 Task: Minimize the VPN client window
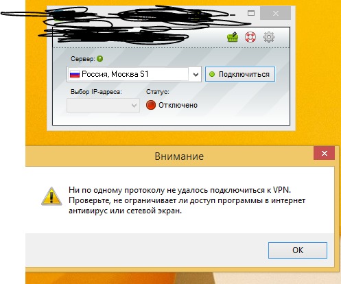pyautogui.click(x=233, y=15)
